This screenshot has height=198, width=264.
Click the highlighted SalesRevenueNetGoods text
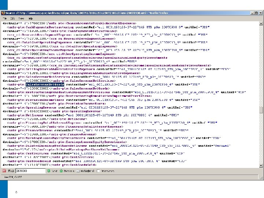tap(45, 85)
